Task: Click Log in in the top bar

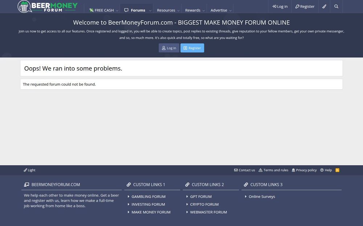Action: (280, 7)
